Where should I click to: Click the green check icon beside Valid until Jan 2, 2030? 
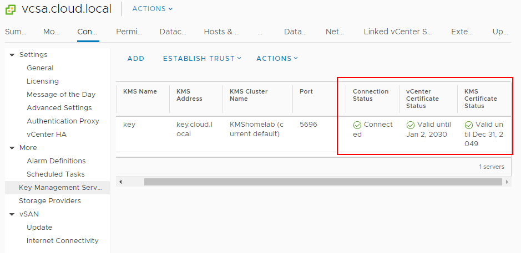(x=411, y=125)
